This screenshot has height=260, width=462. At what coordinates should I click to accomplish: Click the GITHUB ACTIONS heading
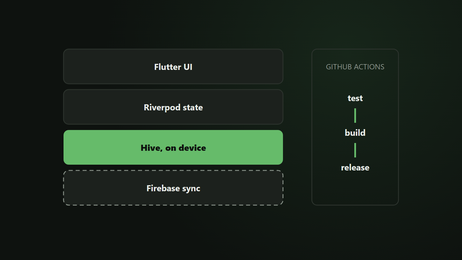[x=355, y=67]
